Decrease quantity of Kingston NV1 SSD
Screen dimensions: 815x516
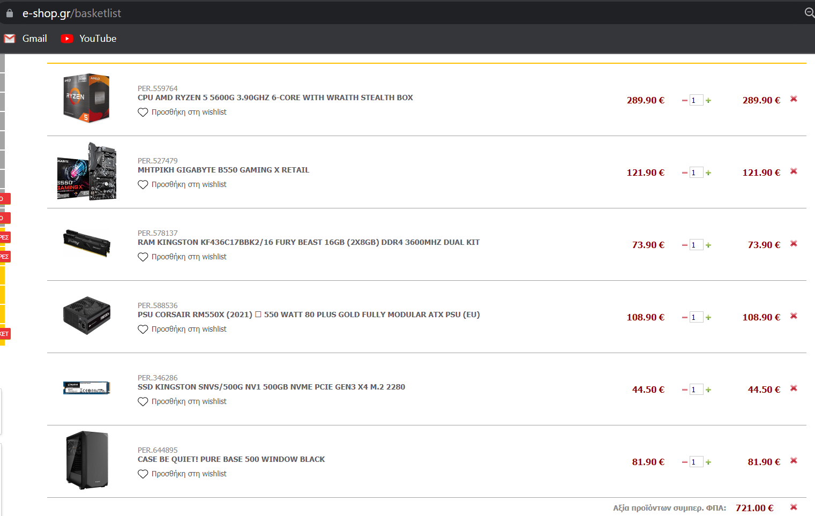pyautogui.click(x=684, y=390)
